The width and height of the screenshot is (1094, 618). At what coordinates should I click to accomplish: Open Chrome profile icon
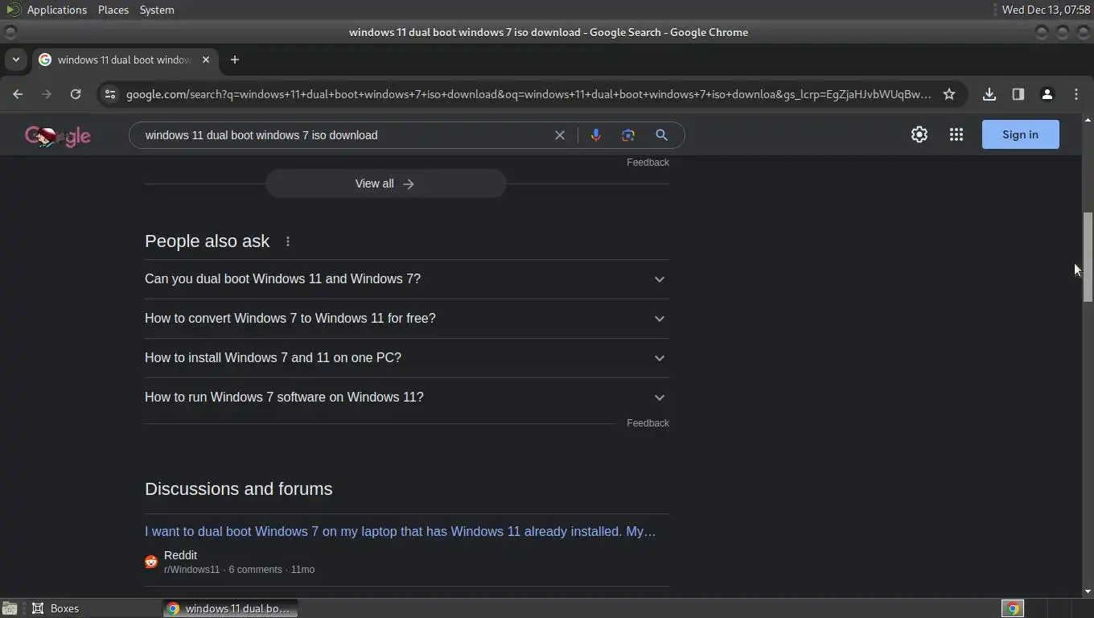1047,94
